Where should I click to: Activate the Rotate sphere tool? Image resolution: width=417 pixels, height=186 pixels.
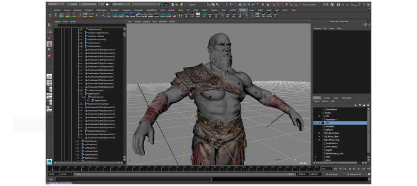pos(49,50)
